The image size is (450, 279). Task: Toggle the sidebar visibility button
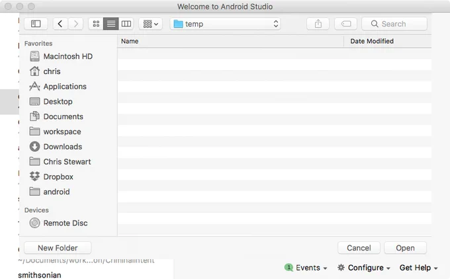pyautogui.click(x=36, y=24)
